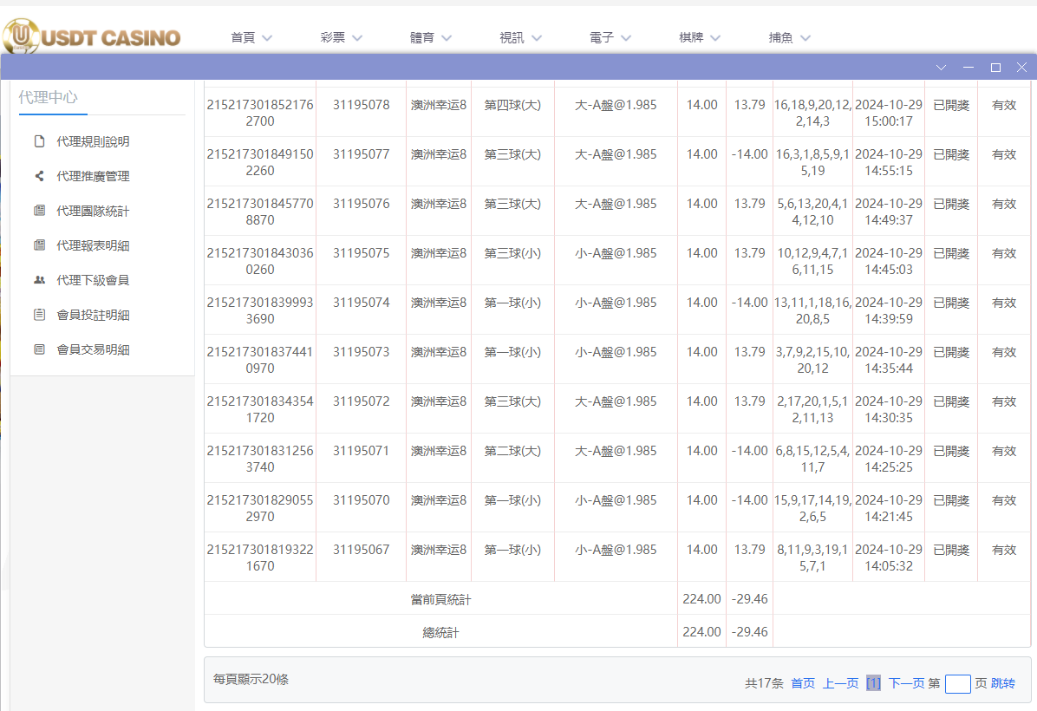
Task: Click the 首页 pagination link
Action: [802, 683]
